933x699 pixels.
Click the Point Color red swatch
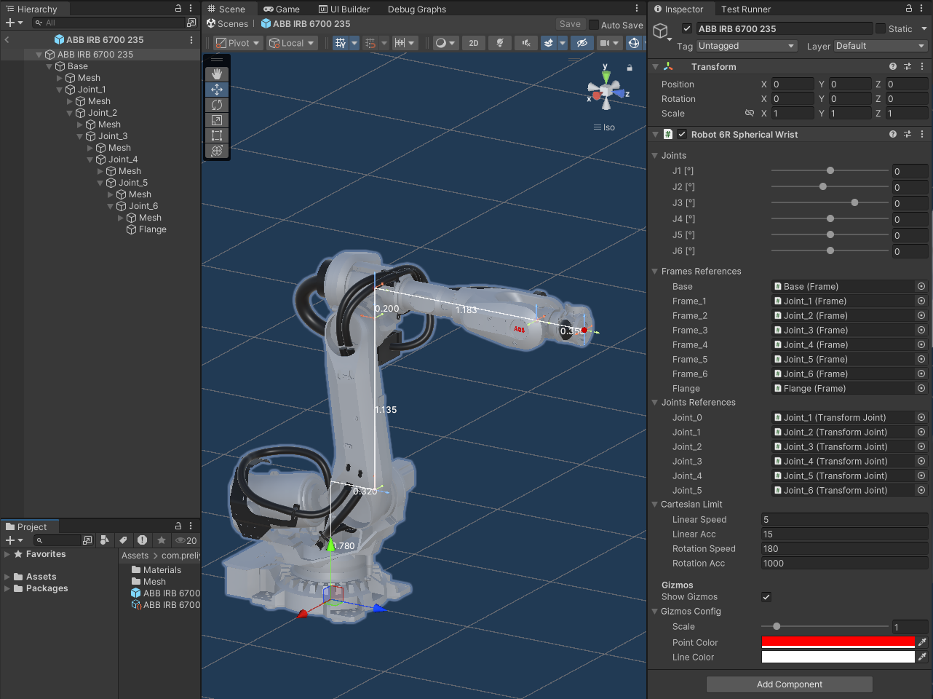pos(838,642)
